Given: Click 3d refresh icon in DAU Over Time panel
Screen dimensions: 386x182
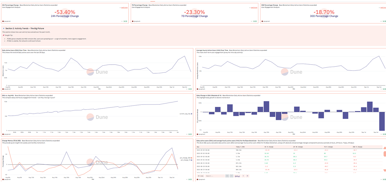Looking at the screenshot, I should [191, 89].
